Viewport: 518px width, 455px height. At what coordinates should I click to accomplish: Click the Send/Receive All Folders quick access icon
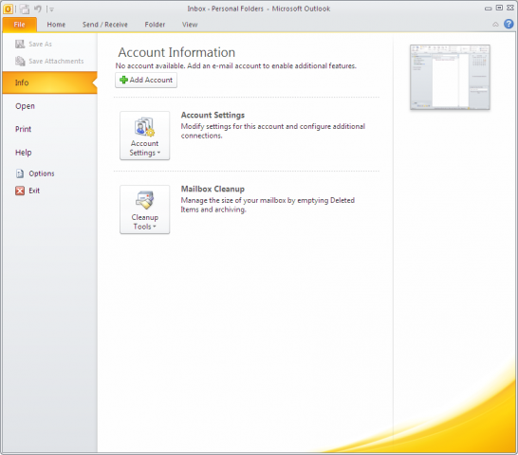24,9
